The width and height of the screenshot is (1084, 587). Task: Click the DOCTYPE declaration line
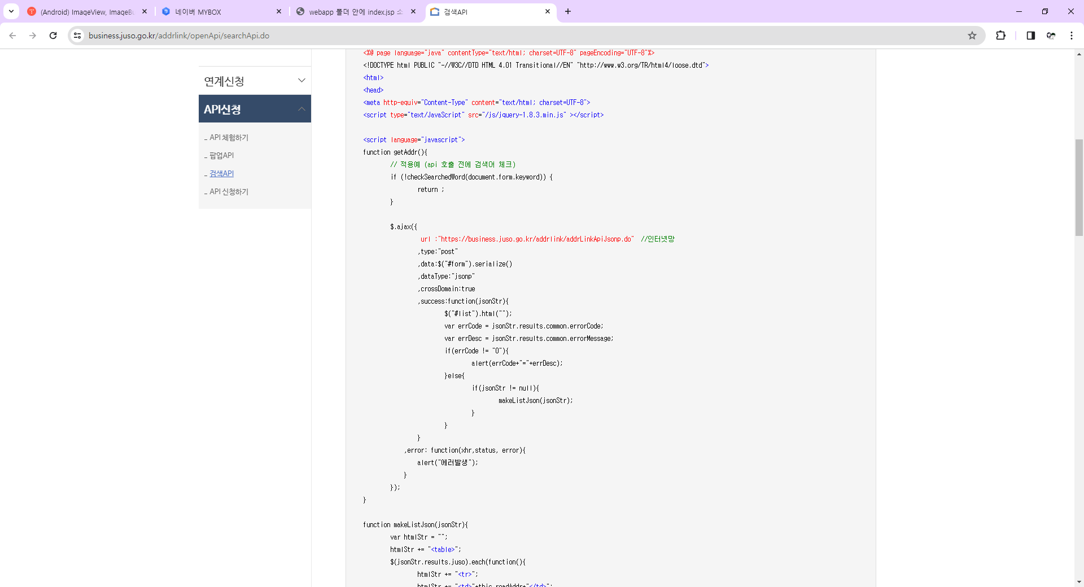pyautogui.click(x=536, y=65)
